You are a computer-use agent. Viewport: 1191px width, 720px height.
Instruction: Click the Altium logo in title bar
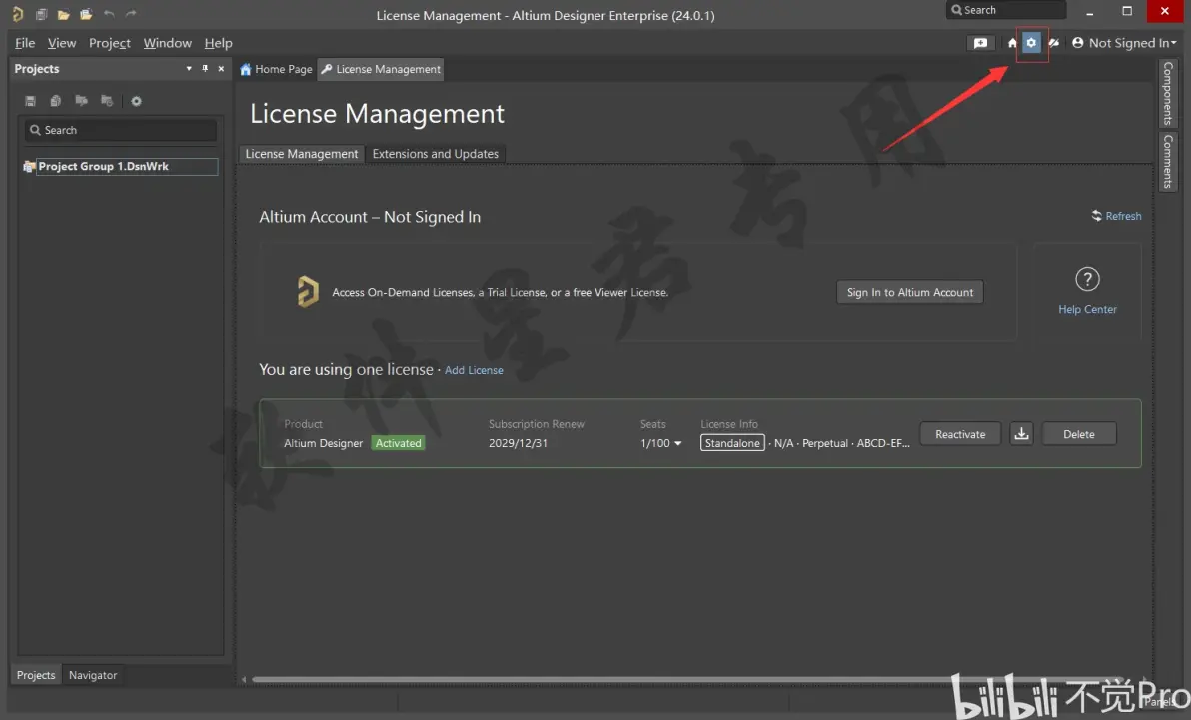17,14
